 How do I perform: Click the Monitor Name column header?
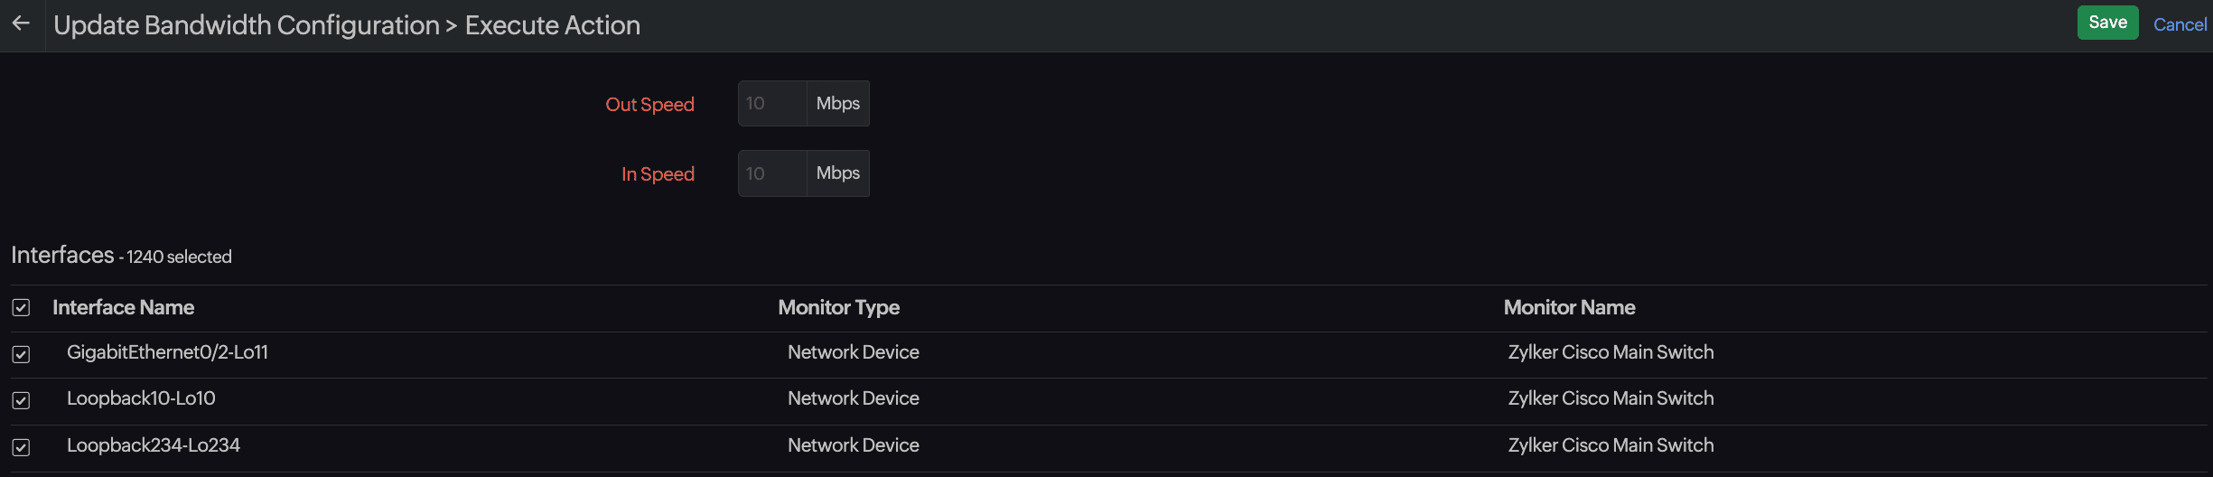(x=1569, y=308)
